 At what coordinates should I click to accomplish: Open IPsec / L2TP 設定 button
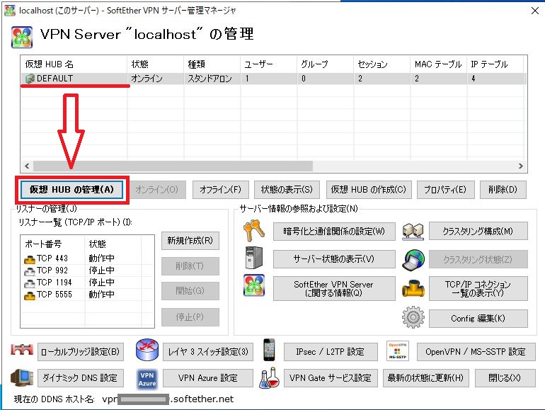tap(331, 352)
